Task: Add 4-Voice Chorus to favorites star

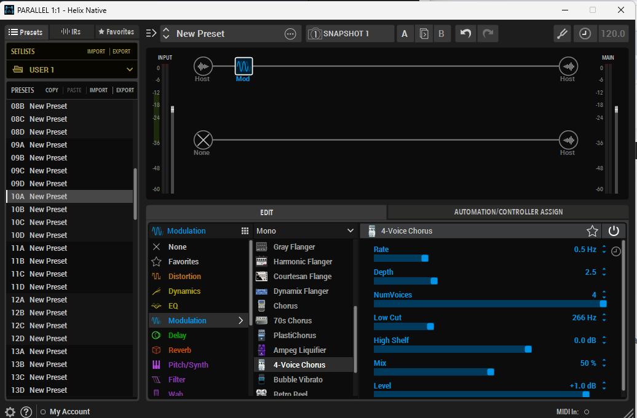Action: coord(592,231)
